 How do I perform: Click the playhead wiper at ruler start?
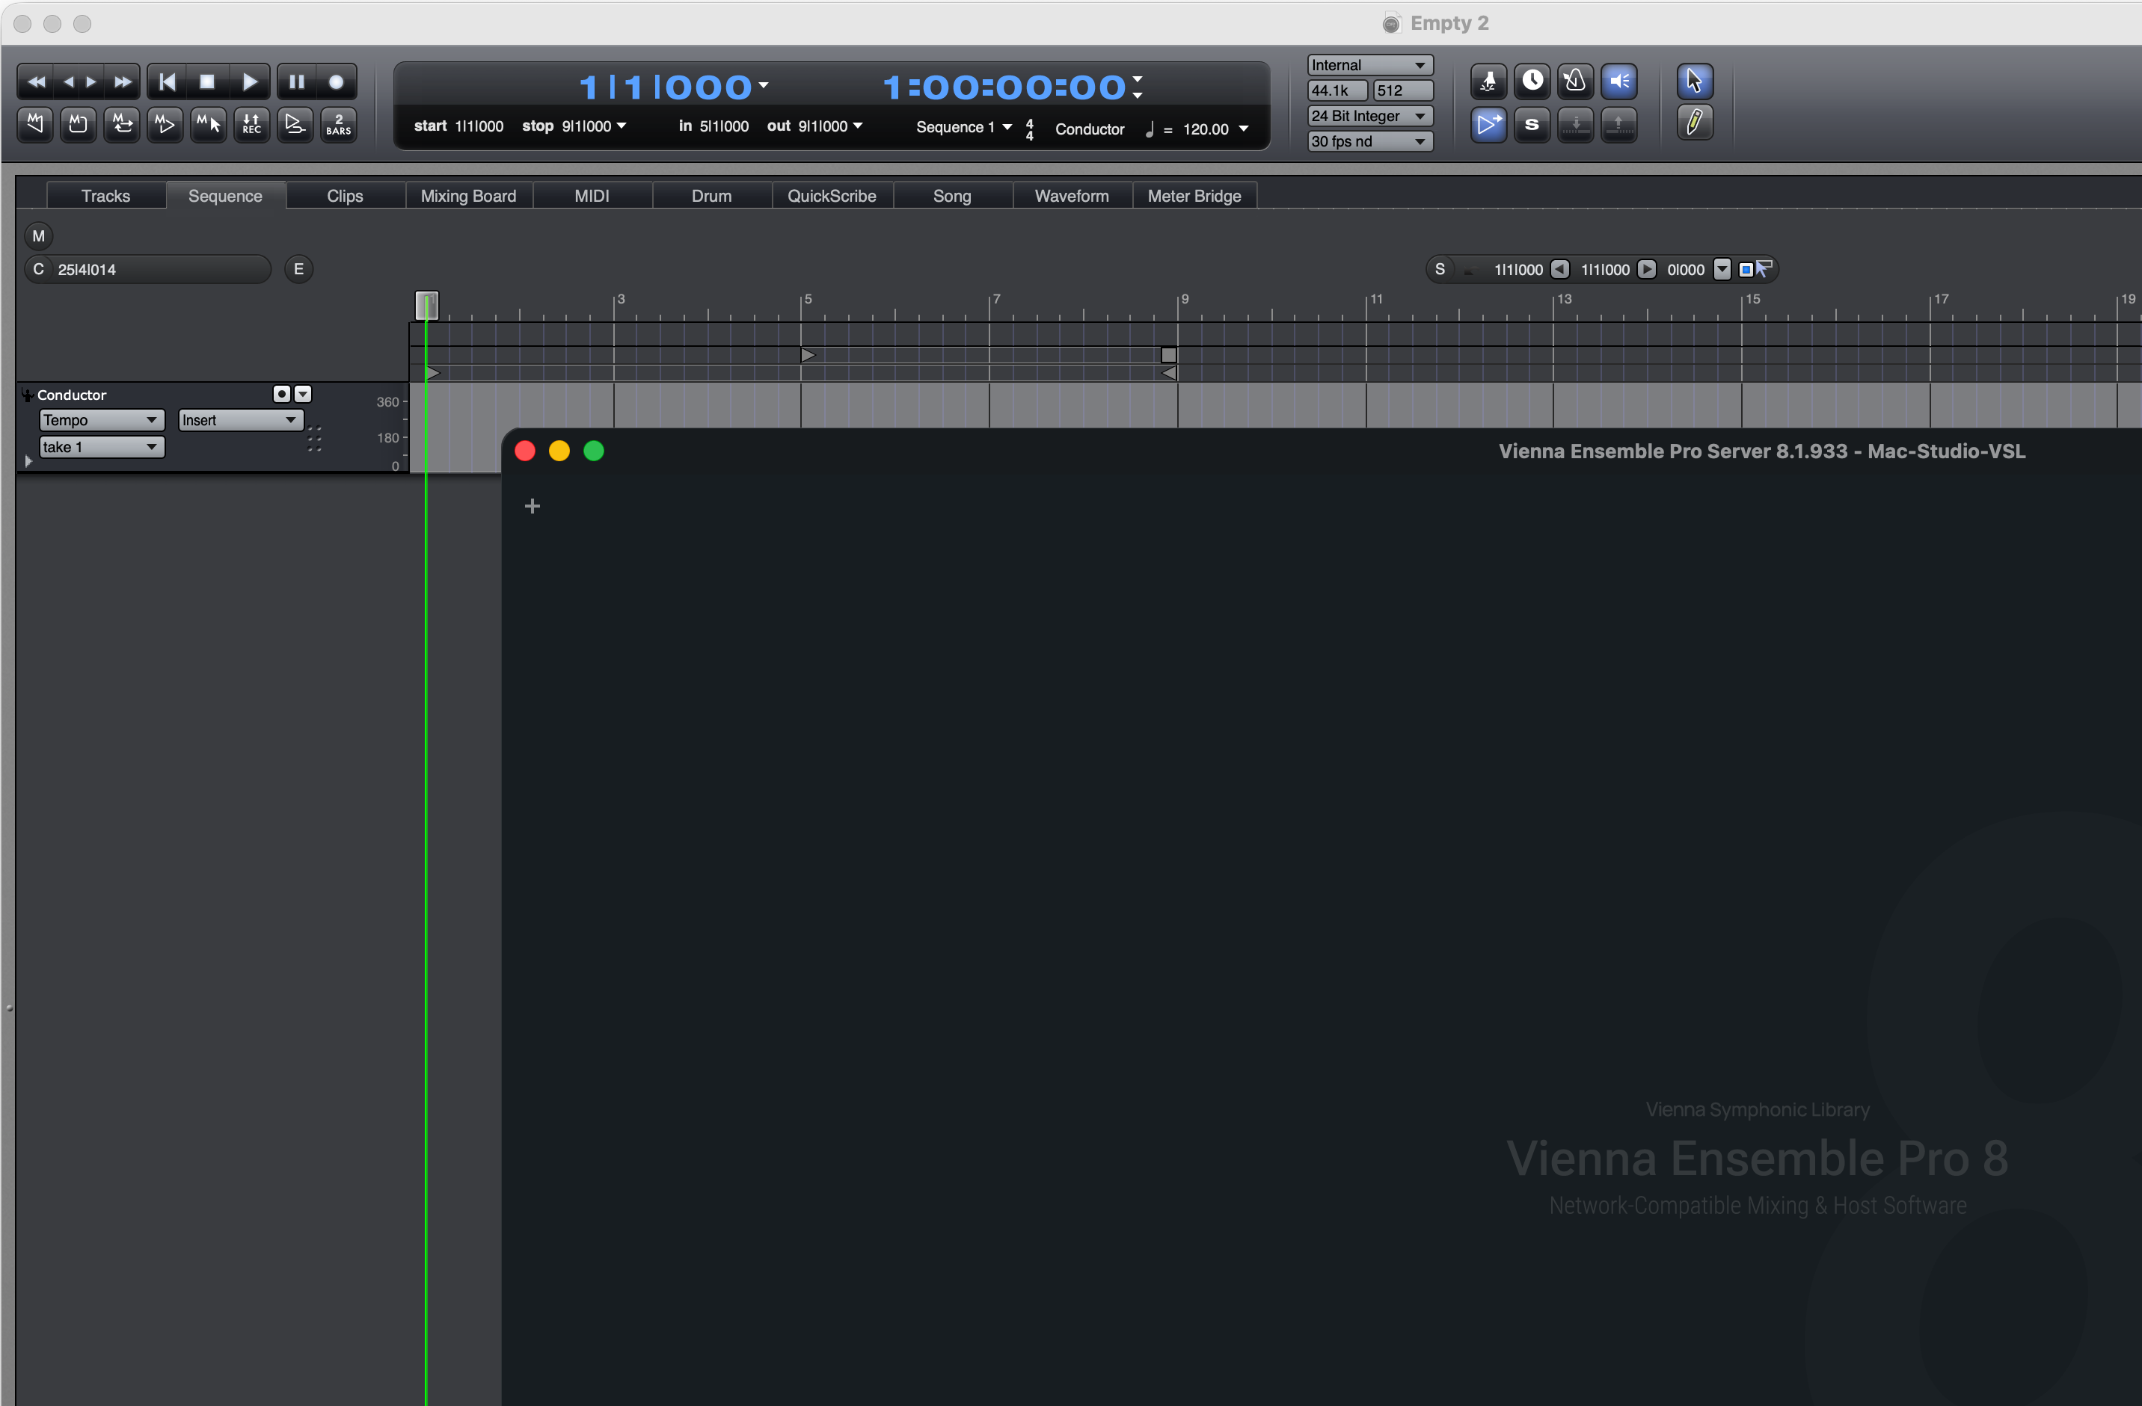pyautogui.click(x=426, y=305)
